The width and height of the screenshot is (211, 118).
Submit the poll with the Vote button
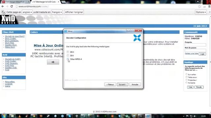point(190,87)
